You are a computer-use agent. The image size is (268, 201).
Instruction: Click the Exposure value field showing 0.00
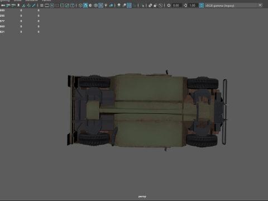coord(176,6)
